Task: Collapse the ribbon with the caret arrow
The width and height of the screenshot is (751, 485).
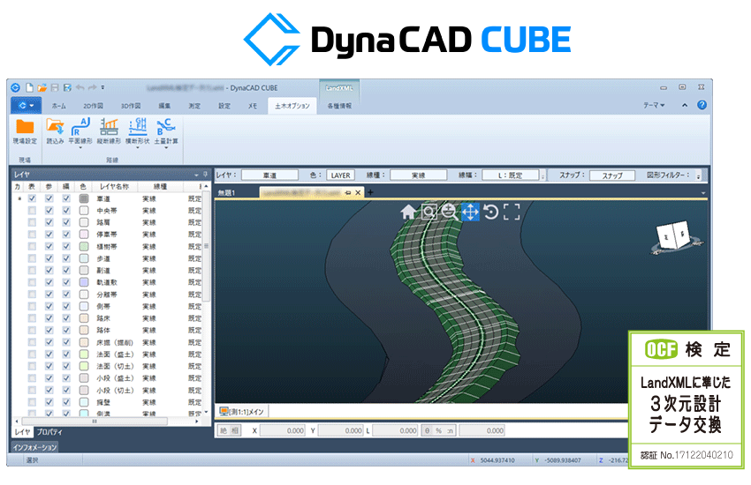Action: pyautogui.click(x=685, y=105)
